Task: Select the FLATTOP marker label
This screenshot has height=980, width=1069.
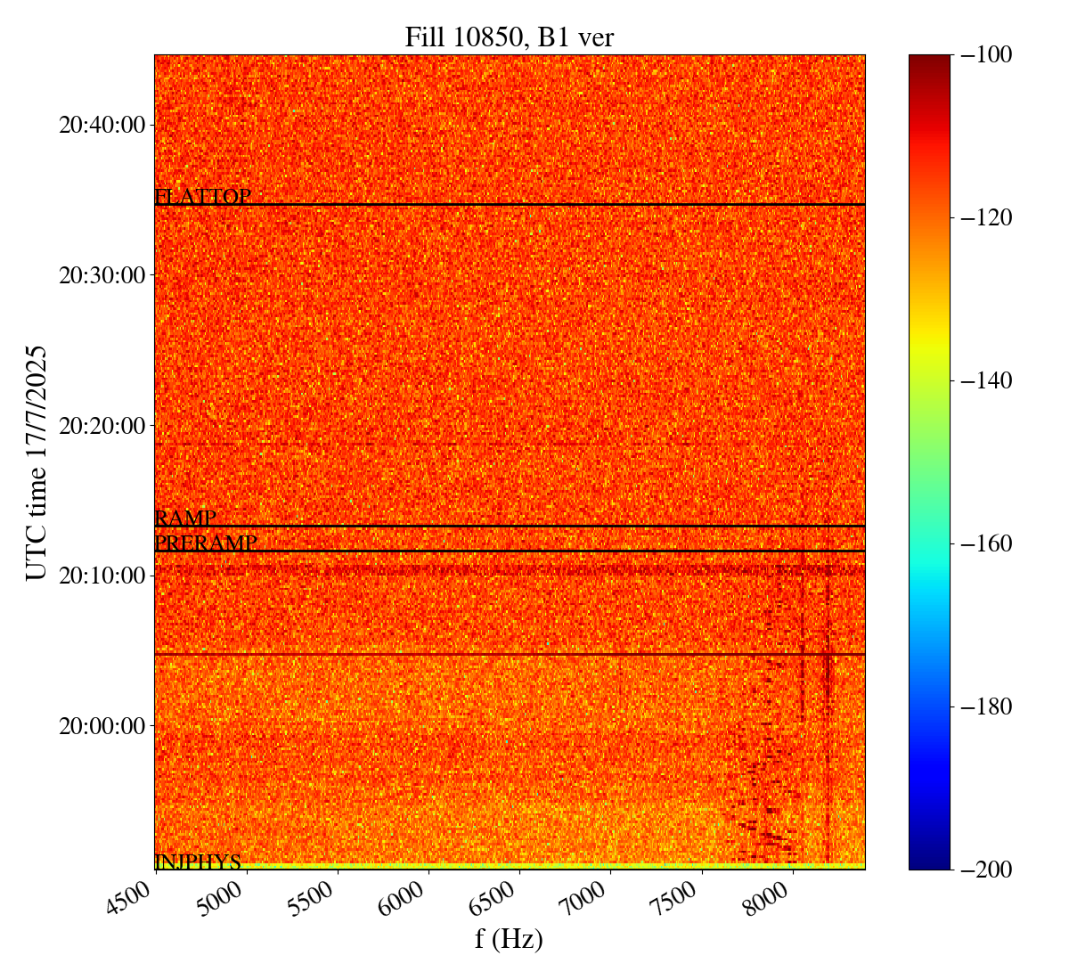Action: 203,197
